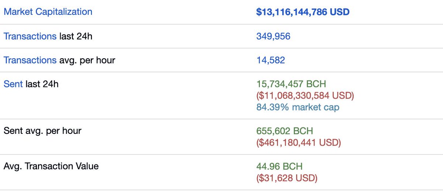Click the 'avg. per hour' text beside Transactions
The width and height of the screenshot is (443, 191).
(x=87, y=60)
